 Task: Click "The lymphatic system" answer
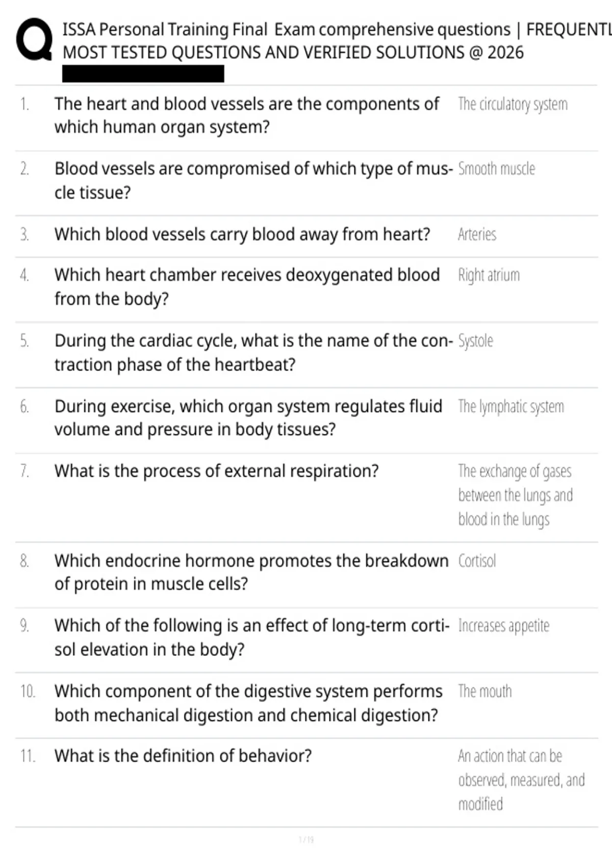511,406
